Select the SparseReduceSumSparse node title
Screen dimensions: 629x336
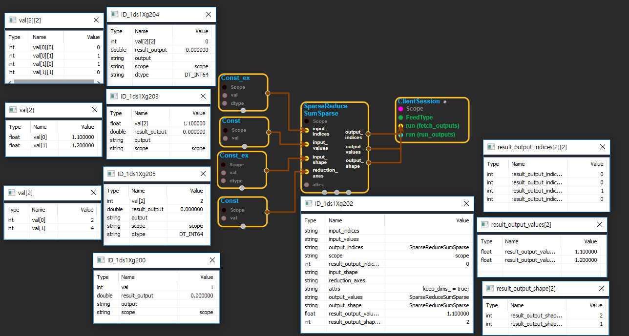[x=325, y=110]
